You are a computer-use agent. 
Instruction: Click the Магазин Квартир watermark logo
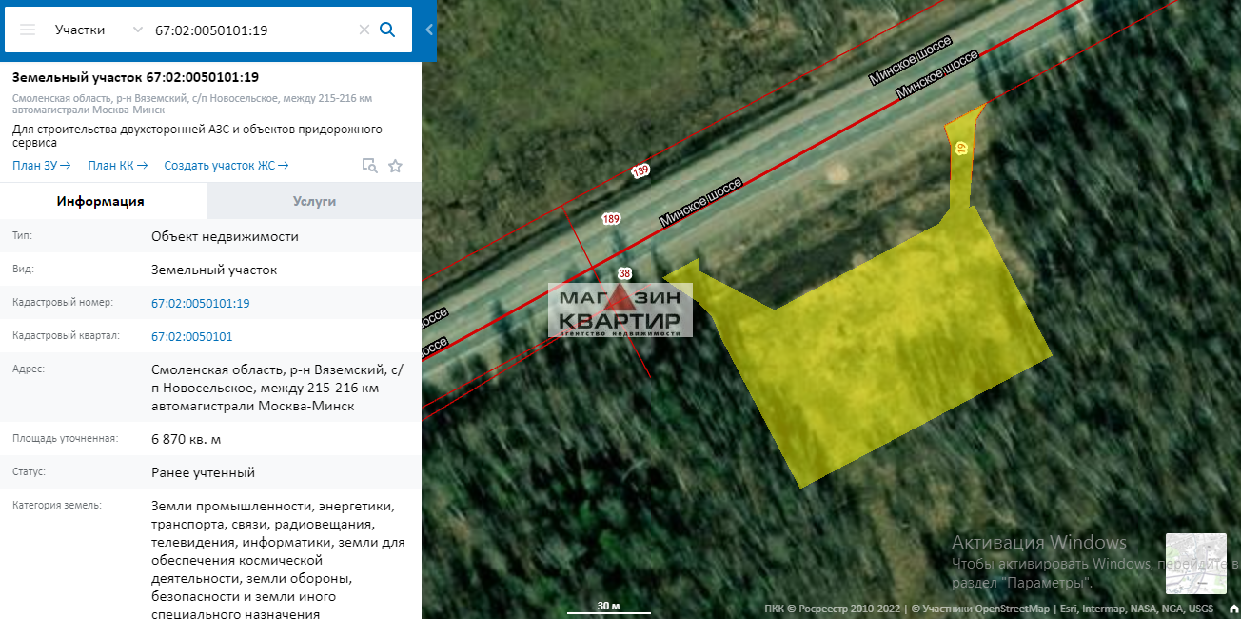point(620,310)
